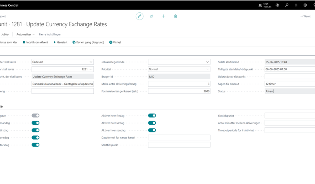Toggle Aktiver hver lørdag switch
Viewport: 315px width, 184px height.
[x=152, y=123]
